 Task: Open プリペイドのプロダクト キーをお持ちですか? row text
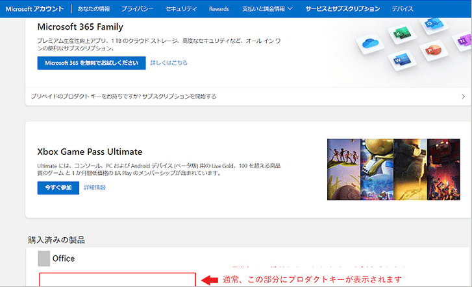(123, 96)
